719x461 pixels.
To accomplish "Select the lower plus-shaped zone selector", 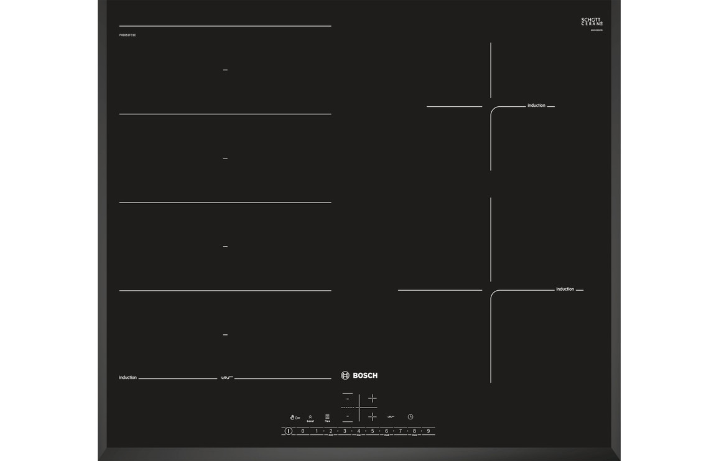I will (372, 416).
